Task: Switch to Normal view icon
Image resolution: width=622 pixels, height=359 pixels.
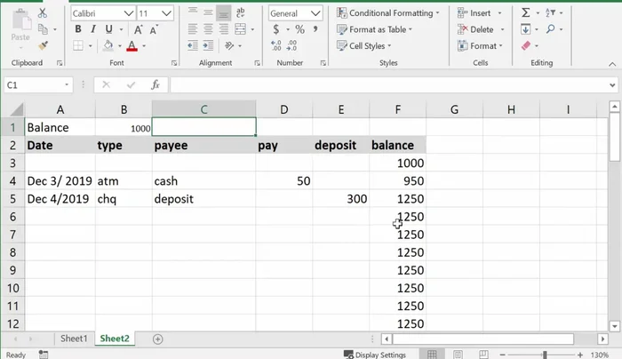Action: click(432, 355)
